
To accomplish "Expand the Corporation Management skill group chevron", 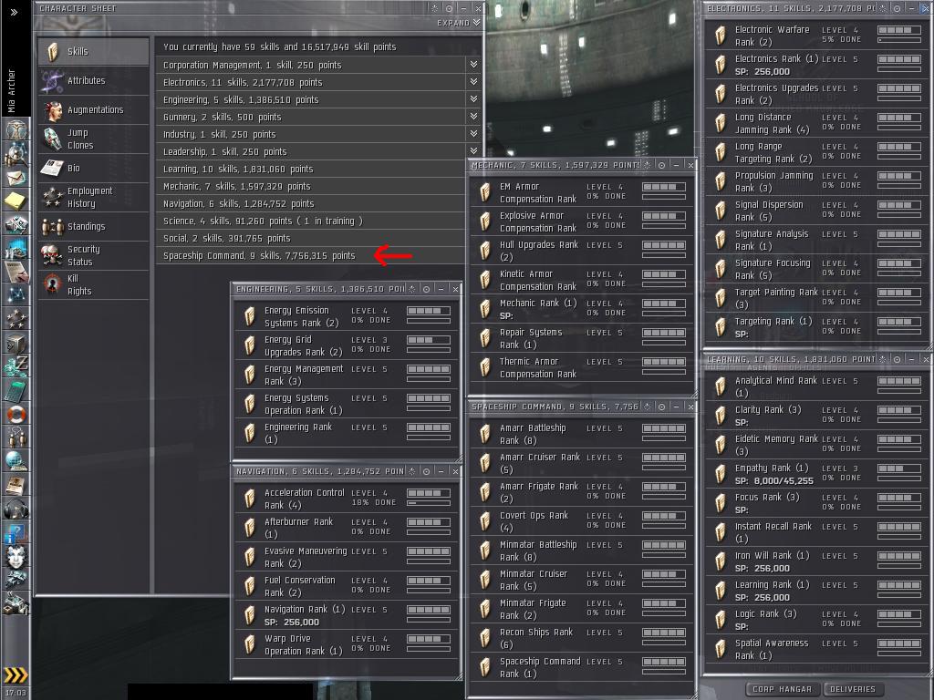I will point(473,65).
